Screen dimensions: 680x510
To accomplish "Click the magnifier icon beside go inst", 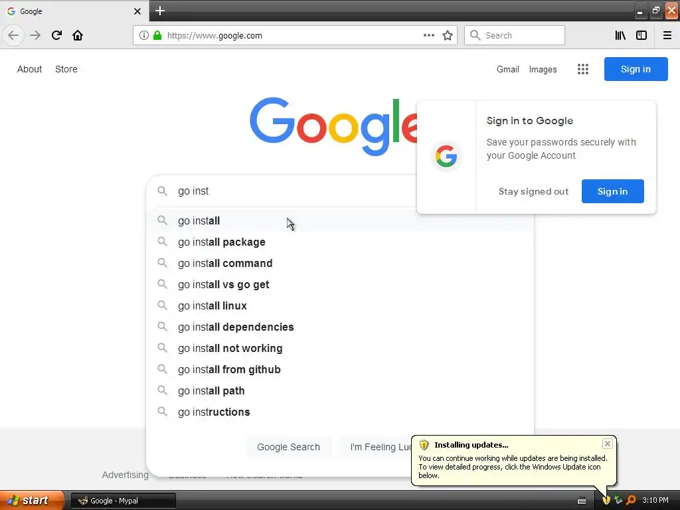I will [162, 191].
